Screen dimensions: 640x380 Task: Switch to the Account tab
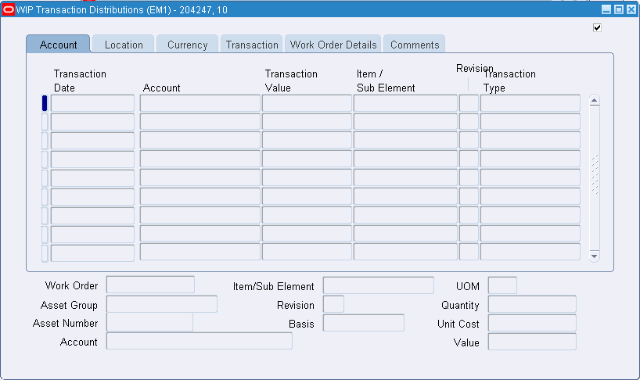(x=58, y=45)
